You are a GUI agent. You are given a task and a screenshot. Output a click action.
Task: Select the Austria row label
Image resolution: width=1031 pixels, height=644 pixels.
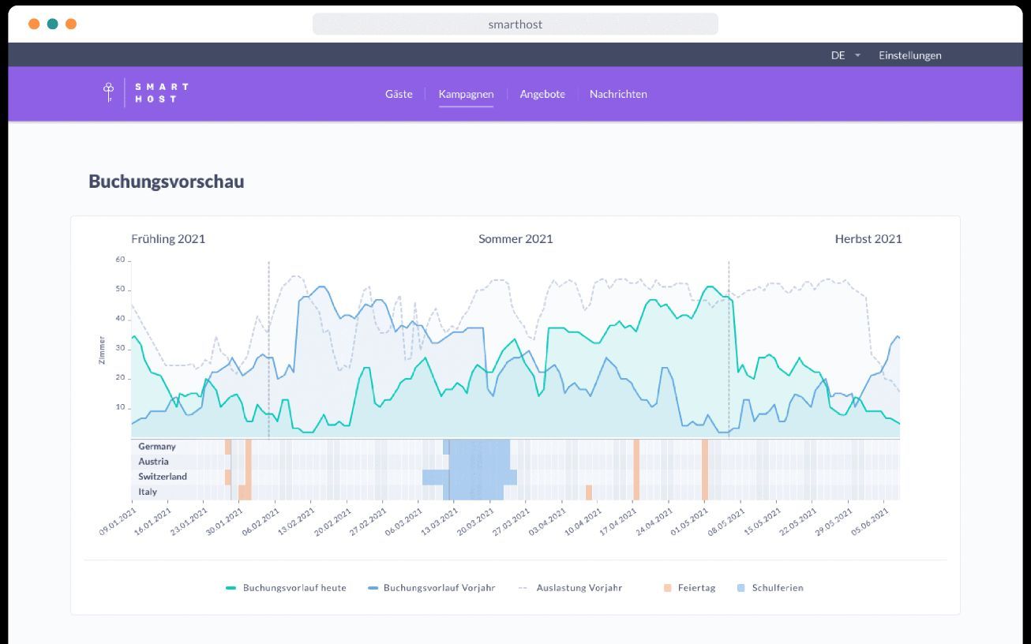[153, 462]
